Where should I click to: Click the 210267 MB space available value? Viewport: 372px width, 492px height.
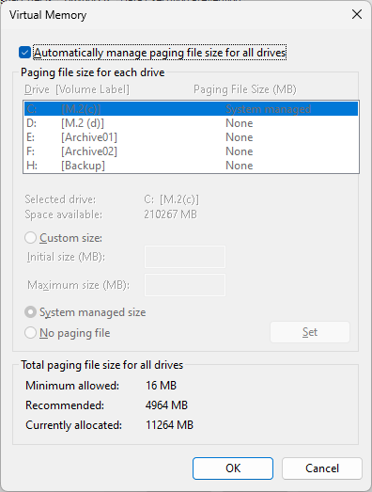(170, 214)
